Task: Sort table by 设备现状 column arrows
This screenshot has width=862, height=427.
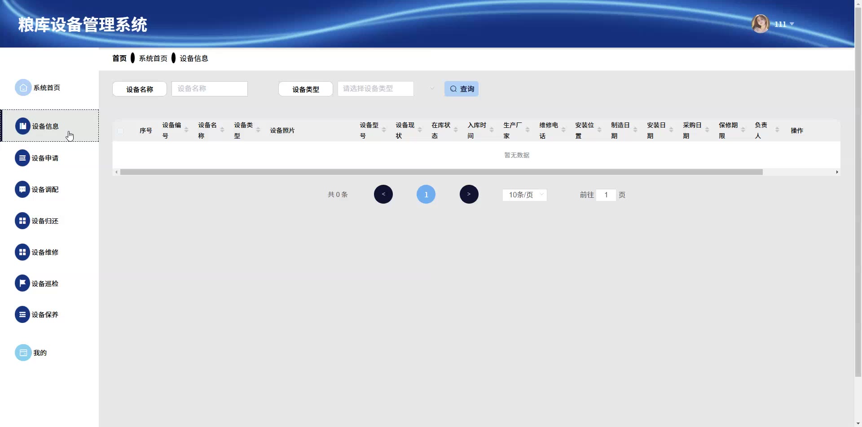Action: tap(420, 130)
